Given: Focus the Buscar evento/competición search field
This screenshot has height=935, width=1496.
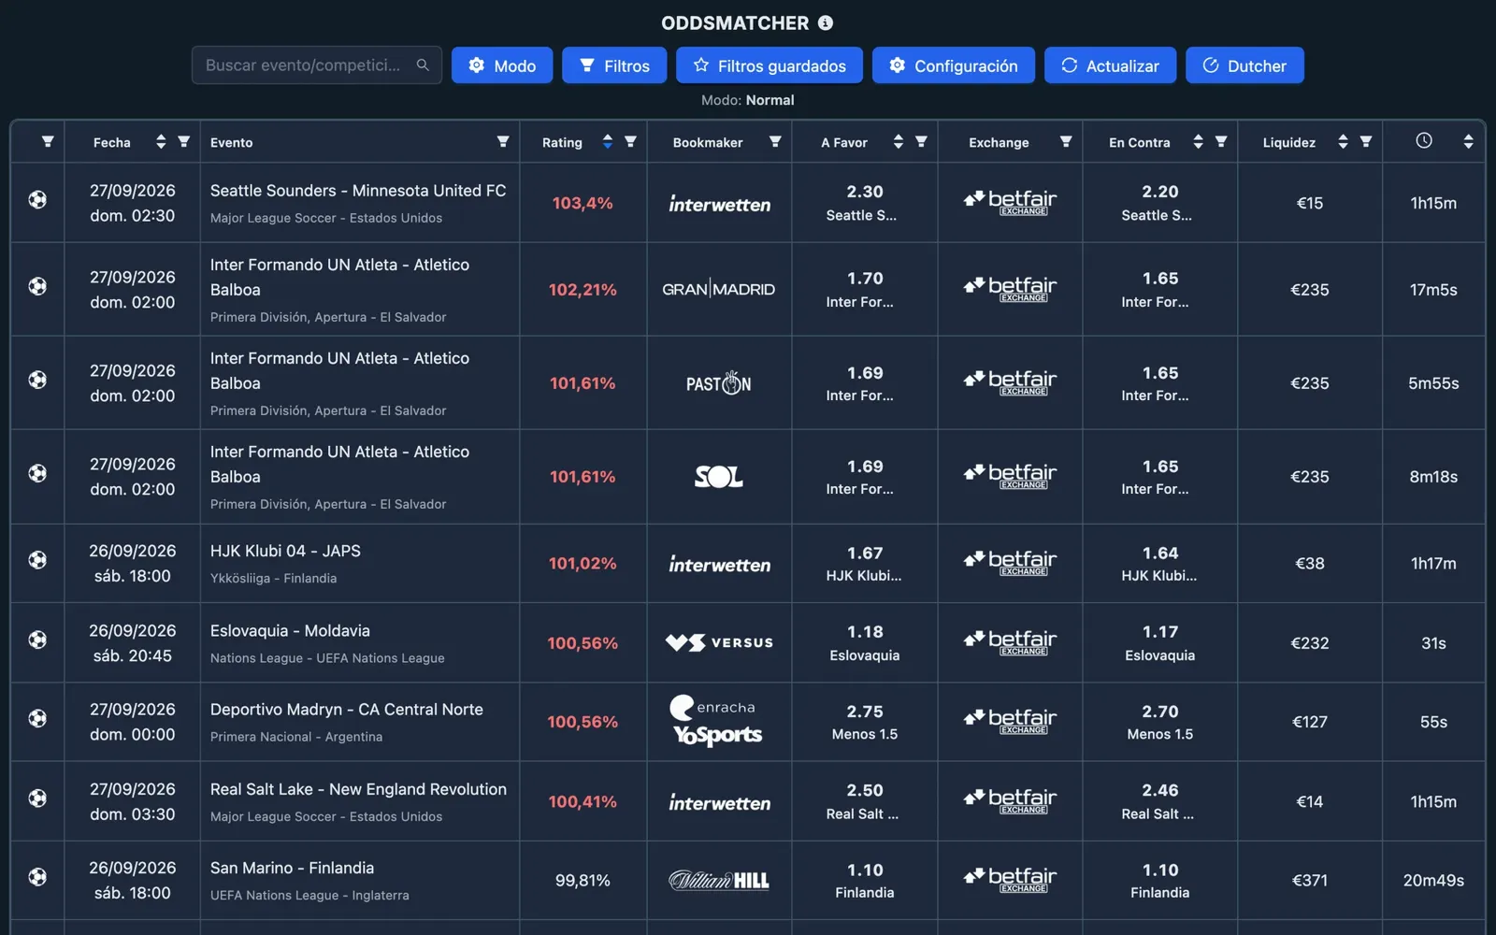Looking at the screenshot, I should [317, 65].
